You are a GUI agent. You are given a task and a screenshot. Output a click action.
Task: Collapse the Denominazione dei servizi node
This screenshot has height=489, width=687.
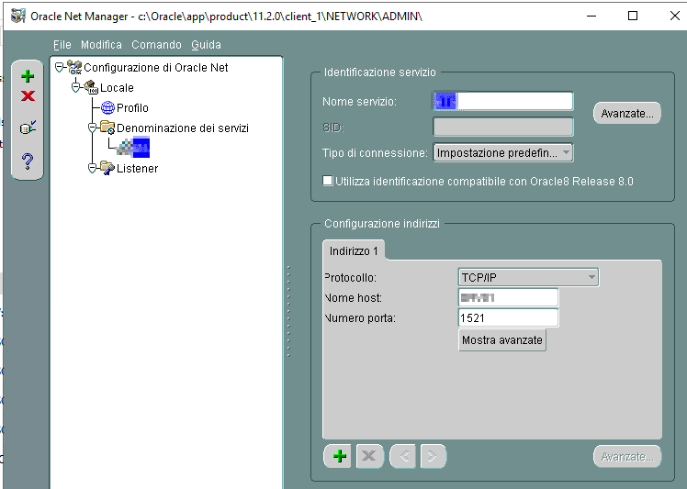92,128
